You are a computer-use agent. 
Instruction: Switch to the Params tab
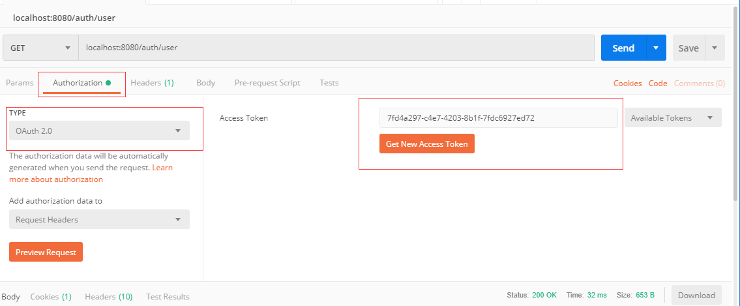20,83
